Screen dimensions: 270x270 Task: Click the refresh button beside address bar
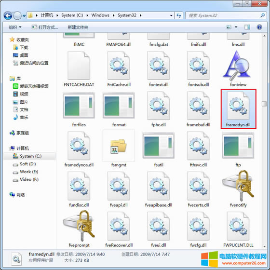179,15
